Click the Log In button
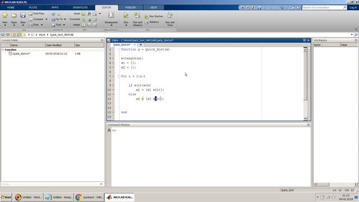 pos(353,7)
